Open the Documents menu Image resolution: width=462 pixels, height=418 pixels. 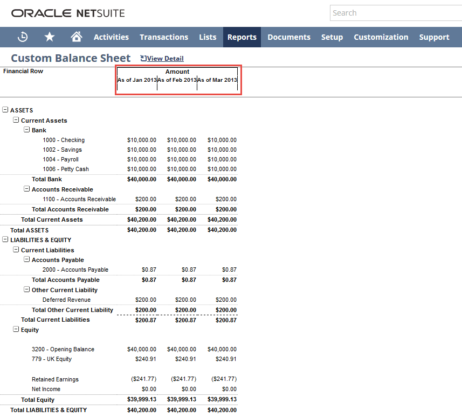(x=289, y=37)
